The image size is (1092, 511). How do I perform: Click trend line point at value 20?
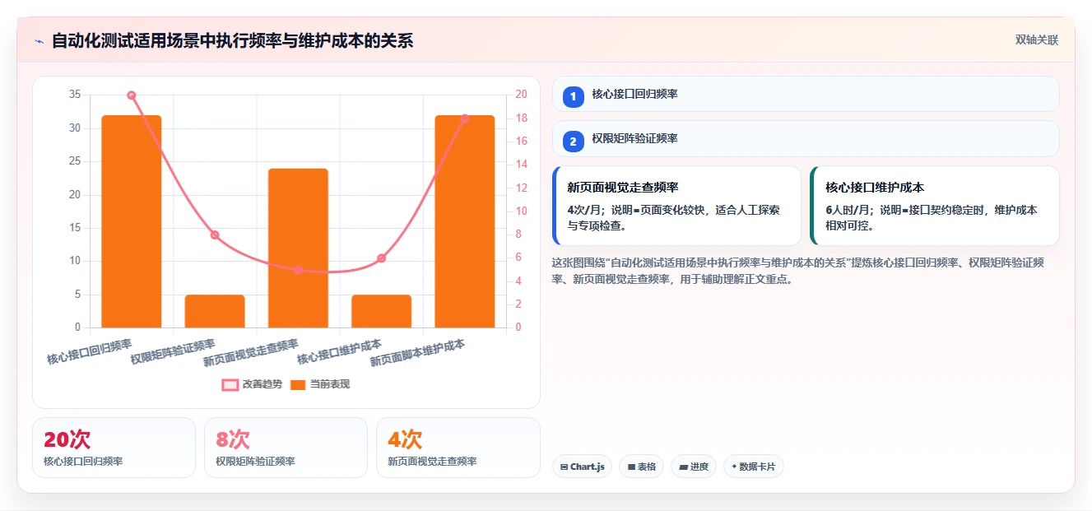pos(132,95)
